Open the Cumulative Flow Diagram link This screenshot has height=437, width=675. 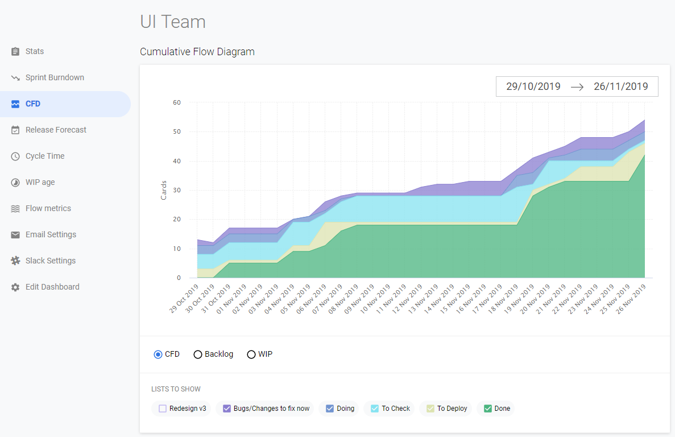(197, 51)
